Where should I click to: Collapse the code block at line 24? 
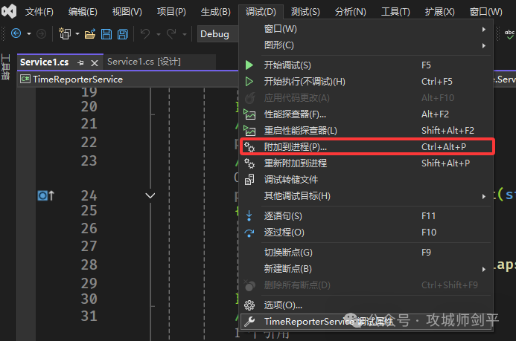click(x=150, y=196)
